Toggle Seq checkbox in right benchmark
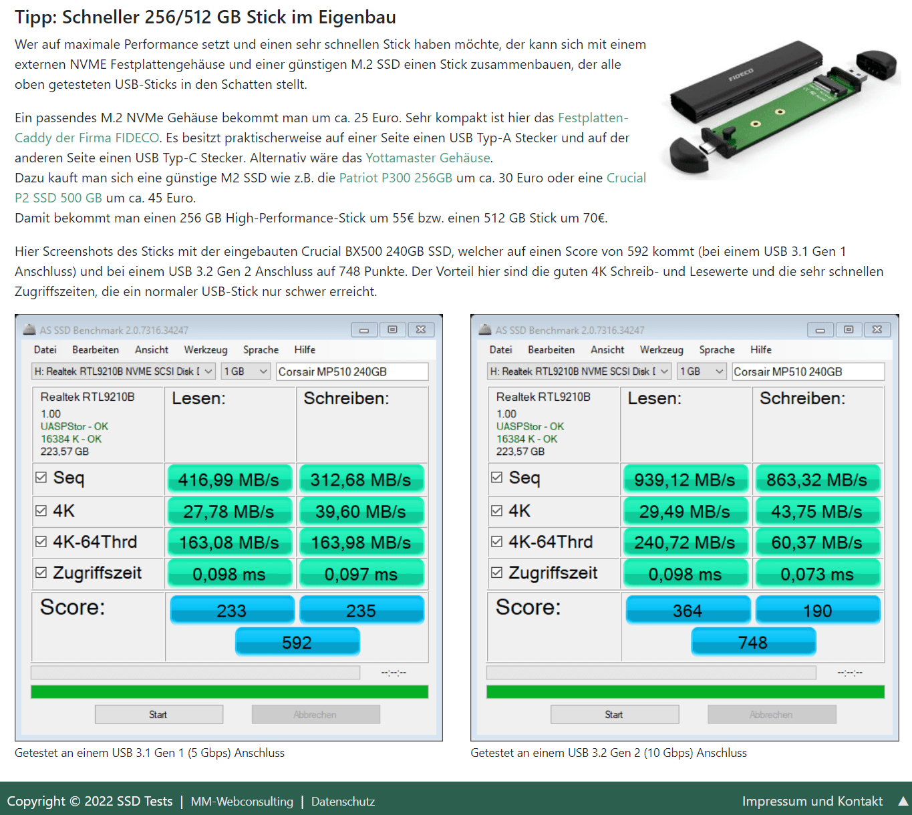This screenshot has height=815, width=912. [496, 477]
